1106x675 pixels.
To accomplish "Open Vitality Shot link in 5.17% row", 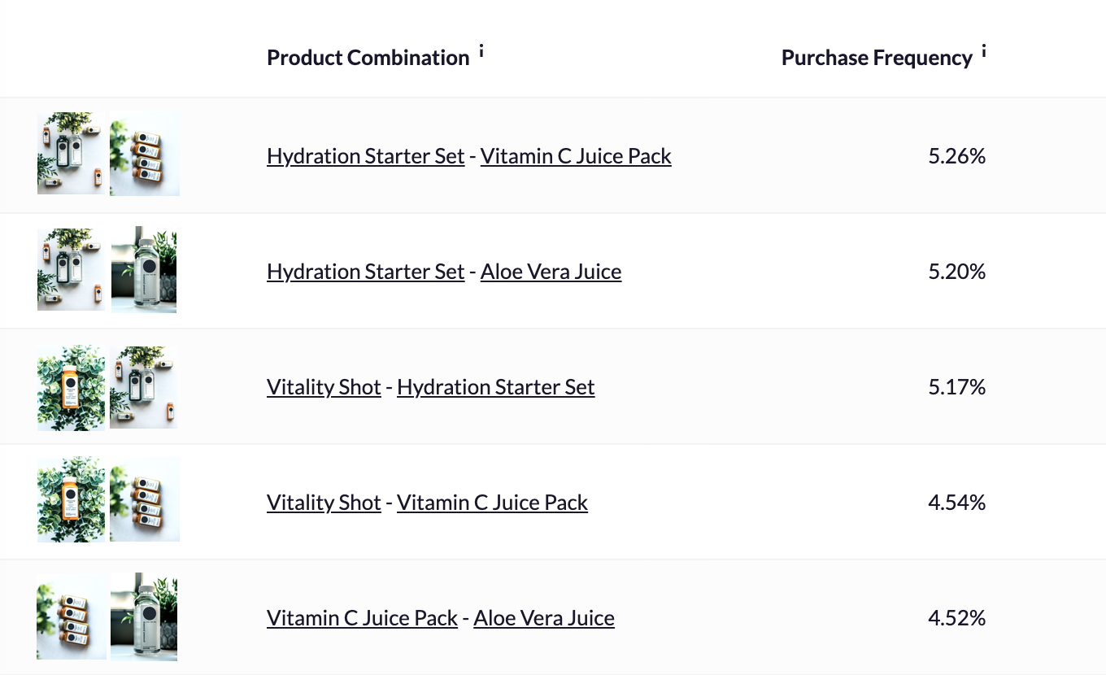I will coord(324,386).
